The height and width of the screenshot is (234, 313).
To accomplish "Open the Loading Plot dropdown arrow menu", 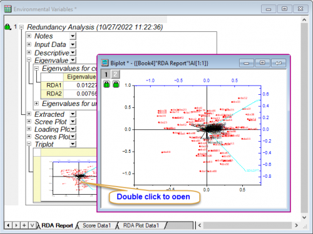I will tap(73, 129).
